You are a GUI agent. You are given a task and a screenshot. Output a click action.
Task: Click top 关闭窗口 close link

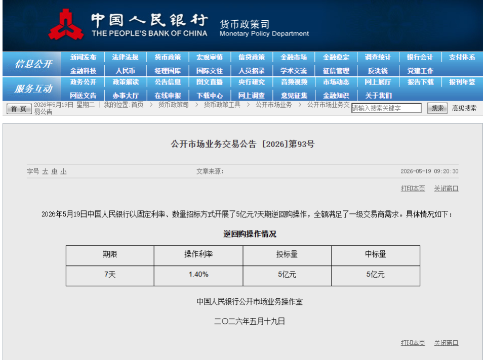(446, 189)
